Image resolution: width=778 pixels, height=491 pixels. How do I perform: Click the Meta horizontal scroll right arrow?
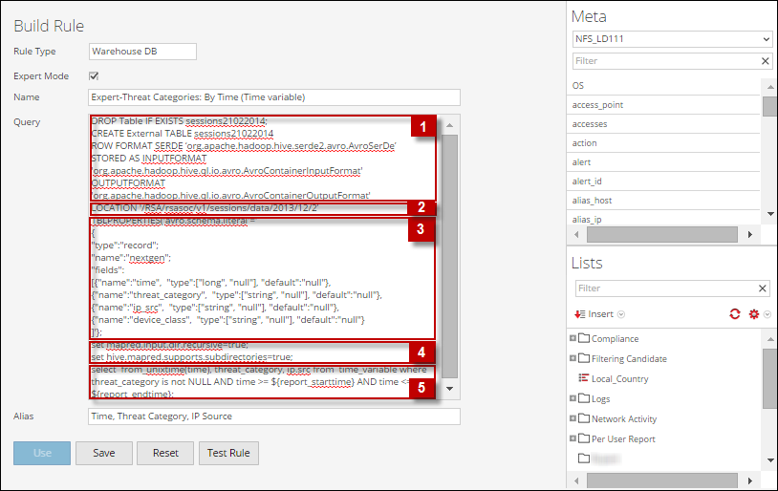pyautogui.click(x=749, y=234)
